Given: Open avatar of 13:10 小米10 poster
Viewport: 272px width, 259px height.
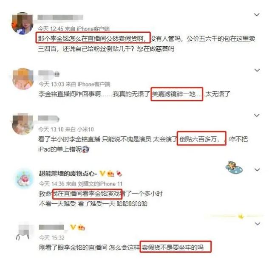Looking at the screenshot, I should tap(23, 124).
